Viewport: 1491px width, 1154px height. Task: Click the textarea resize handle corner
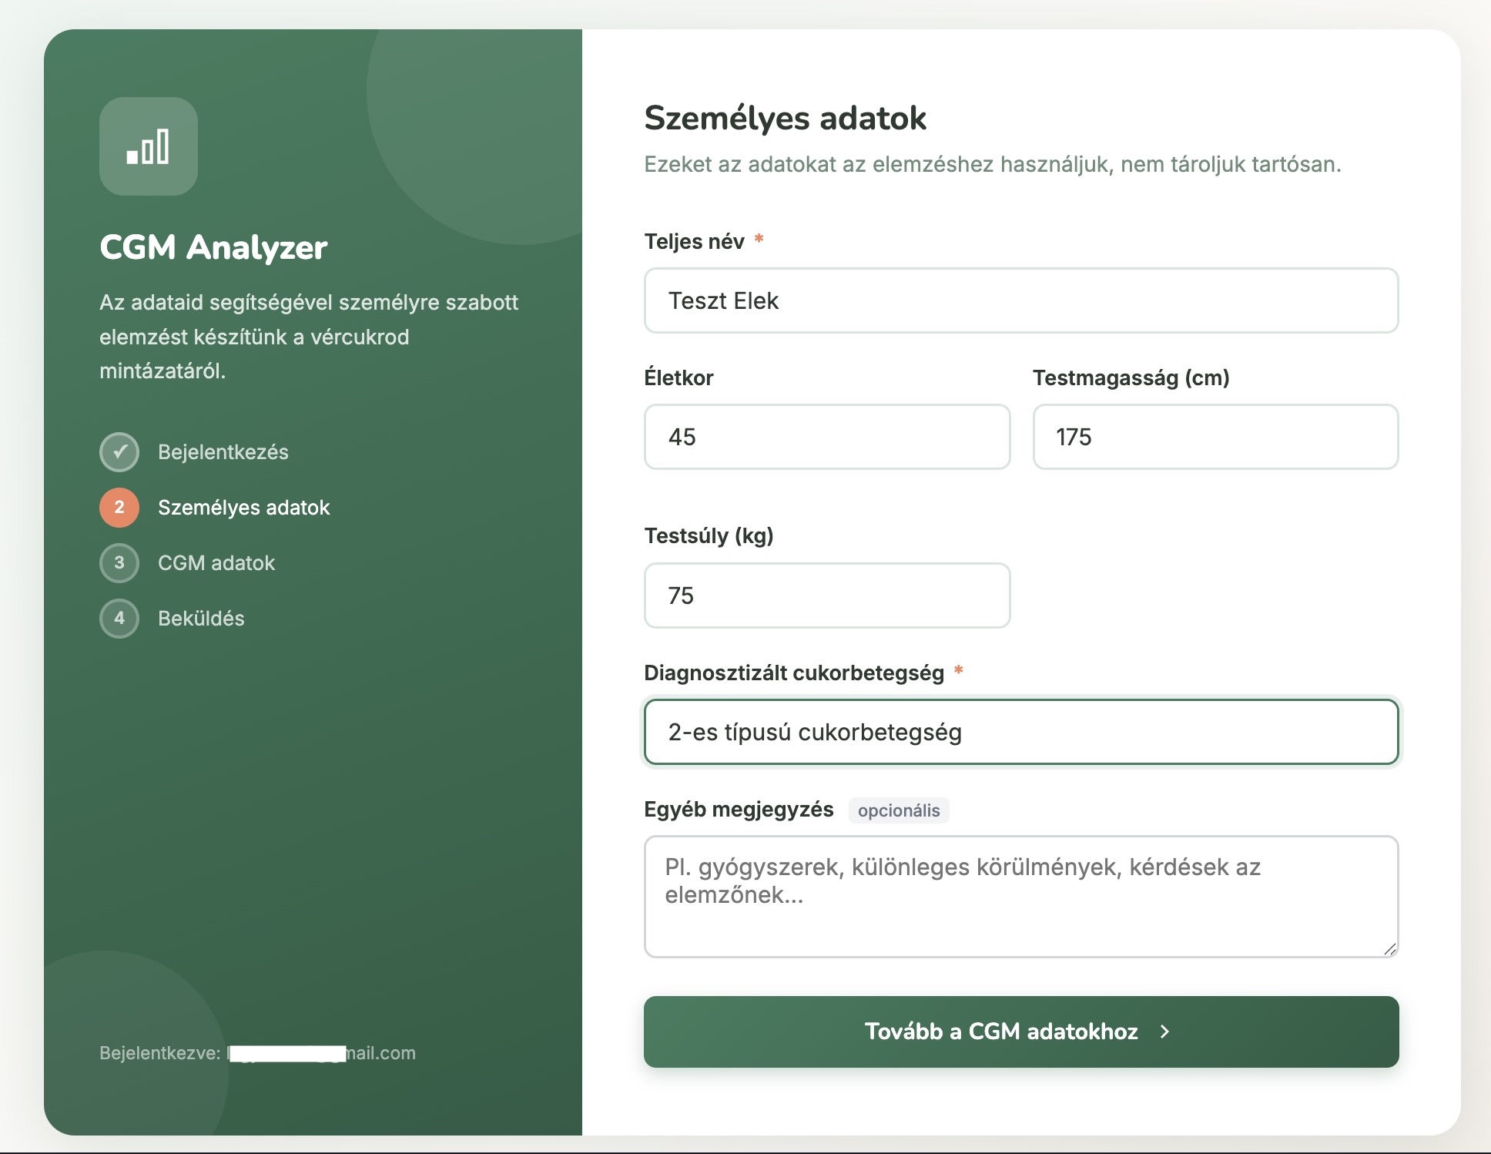(x=1389, y=949)
